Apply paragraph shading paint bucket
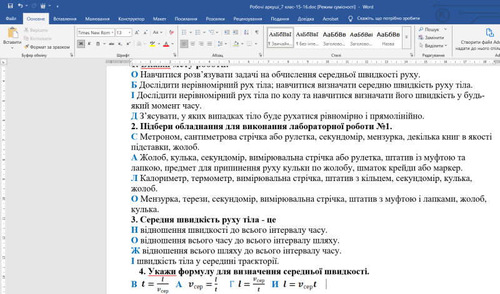500x294 pixels. coord(236,44)
